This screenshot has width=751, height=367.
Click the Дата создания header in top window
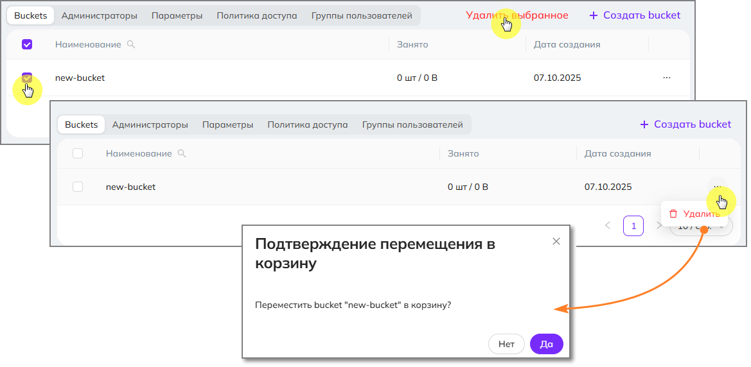pyautogui.click(x=567, y=44)
